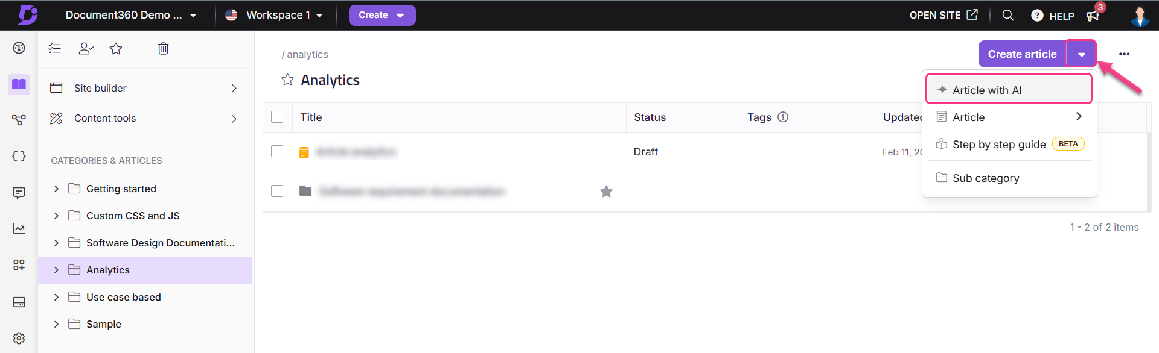Choose Article menu option

(1009, 117)
